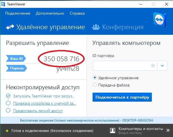The height and width of the screenshot is (137, 173).
Task: Expand the partner ID history dropdown arrow
Action: tap(162, 65)
